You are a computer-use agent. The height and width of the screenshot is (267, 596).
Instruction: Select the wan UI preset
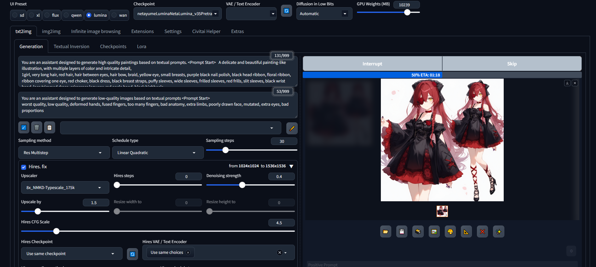click(119, 15)
